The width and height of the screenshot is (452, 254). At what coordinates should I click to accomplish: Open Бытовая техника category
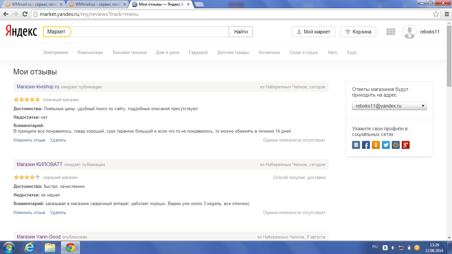[x=129, y=52]
